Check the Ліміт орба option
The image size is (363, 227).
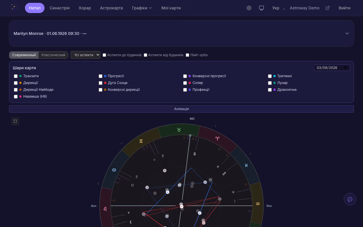[x=187, y=55]
